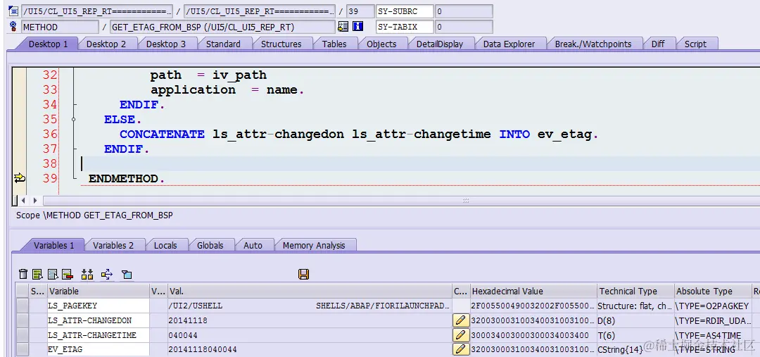Click the dashed arrow services icon

107,275
